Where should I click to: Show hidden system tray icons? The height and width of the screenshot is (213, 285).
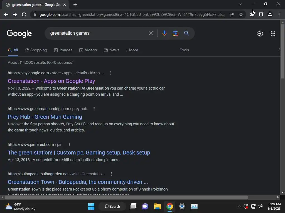(x=239, y=206)
